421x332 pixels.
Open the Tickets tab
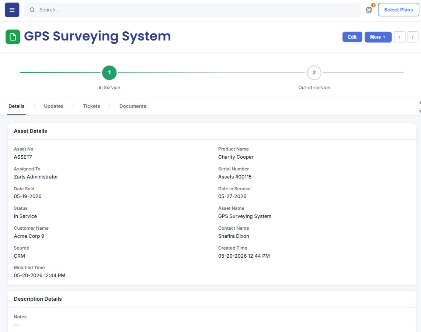[91, 106]
